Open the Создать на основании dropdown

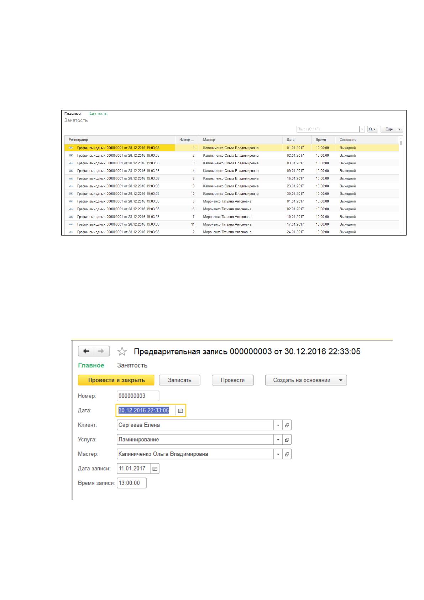[x=306, y=380]
